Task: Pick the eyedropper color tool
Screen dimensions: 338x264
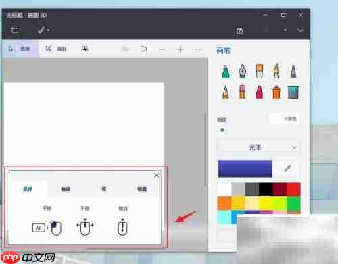Action: coord(288,168)
